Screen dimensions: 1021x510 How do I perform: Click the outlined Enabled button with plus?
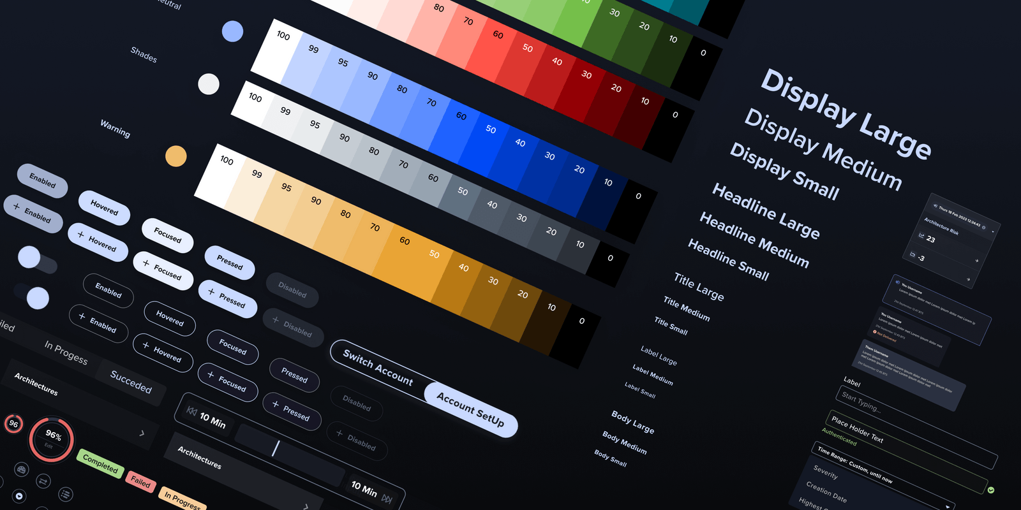click(x=98, y=324)
